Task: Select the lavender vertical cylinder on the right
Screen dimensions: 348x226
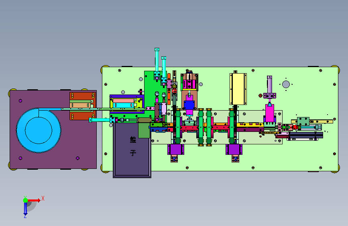Action: 269,84
